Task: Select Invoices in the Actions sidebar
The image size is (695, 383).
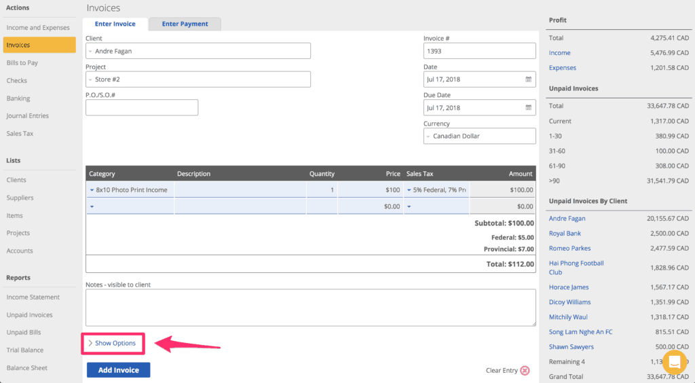Action: point(39,45)
